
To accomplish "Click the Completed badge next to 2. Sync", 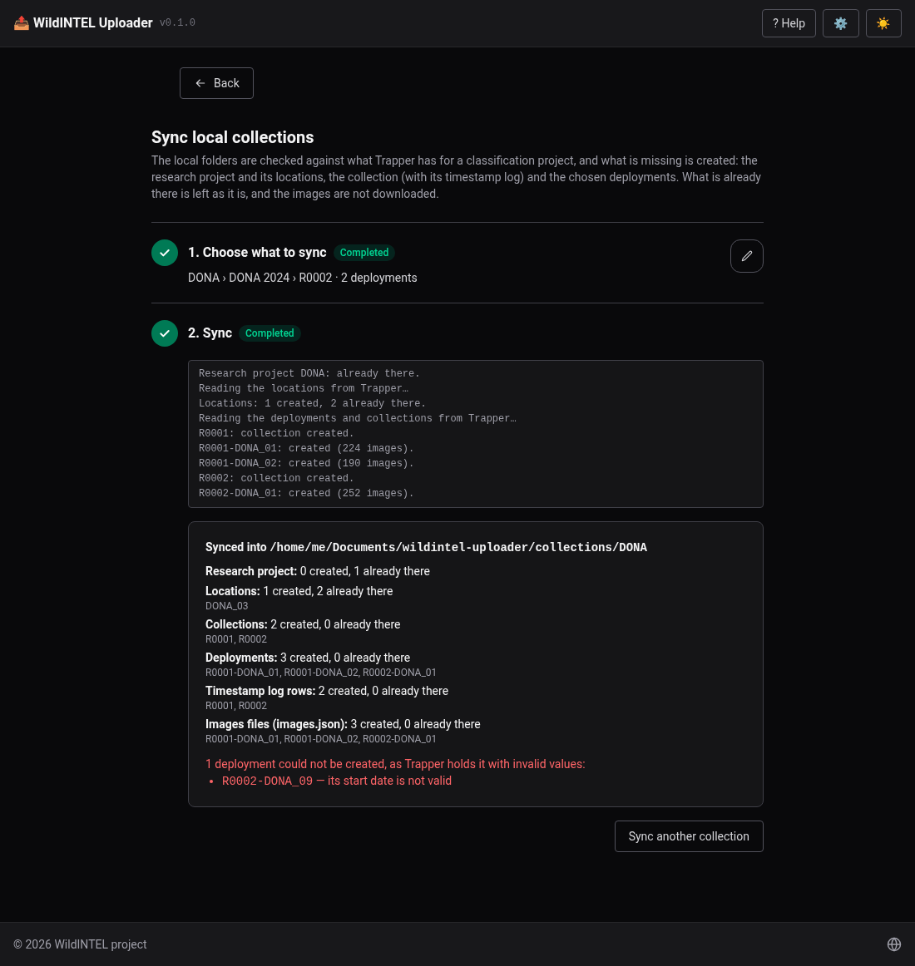I will (x=270, y=333).
